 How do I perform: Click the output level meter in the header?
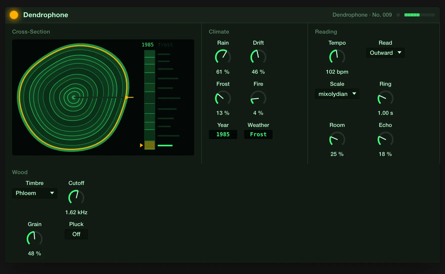419,15
